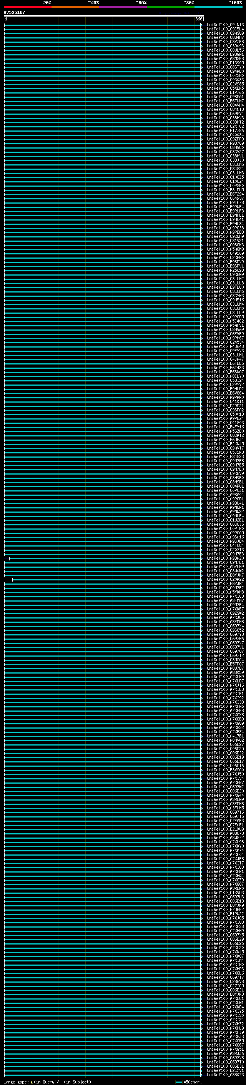Screen dimensions: 246x1085
Task: Select the UniRef100_B8LPU5 label
Action: tap(225, 190)
